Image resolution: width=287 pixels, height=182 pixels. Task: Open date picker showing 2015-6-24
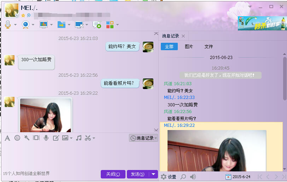238,177
